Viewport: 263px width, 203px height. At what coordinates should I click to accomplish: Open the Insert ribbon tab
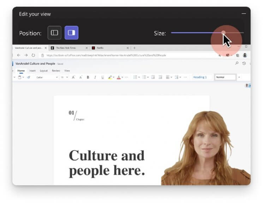32,70
